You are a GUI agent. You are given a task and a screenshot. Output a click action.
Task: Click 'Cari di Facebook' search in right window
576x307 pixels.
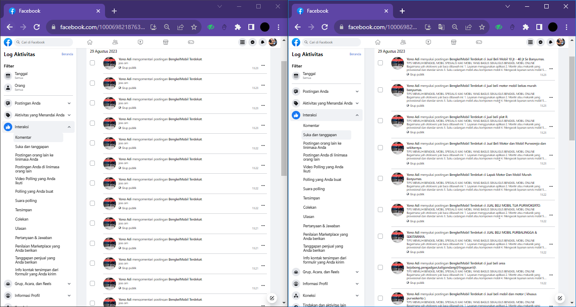tap(331, 42)
